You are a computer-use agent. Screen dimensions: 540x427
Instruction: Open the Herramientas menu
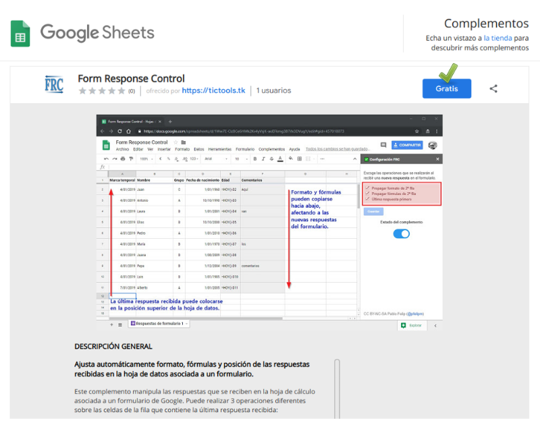tap(220, 149)
